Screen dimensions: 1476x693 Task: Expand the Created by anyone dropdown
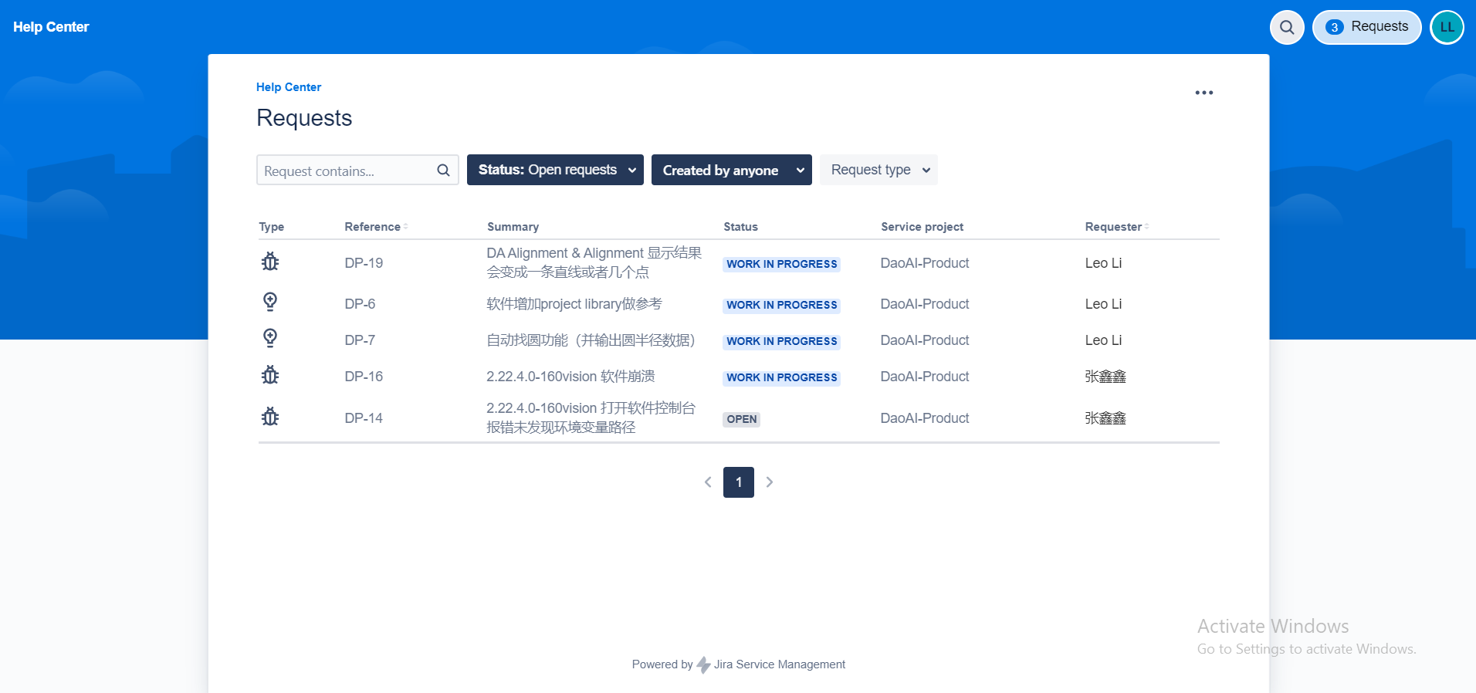[732, 170]
